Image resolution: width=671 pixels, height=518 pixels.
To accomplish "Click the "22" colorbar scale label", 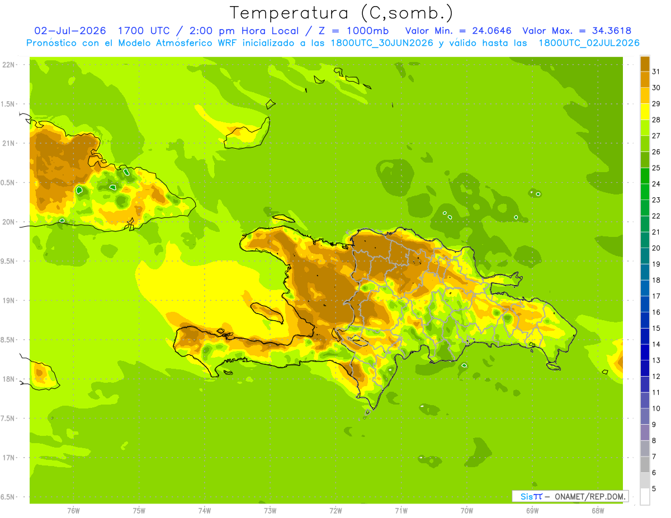I will pos(656,216).
